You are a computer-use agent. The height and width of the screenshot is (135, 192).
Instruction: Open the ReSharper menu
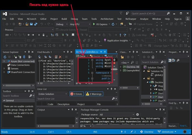point(131,19)
